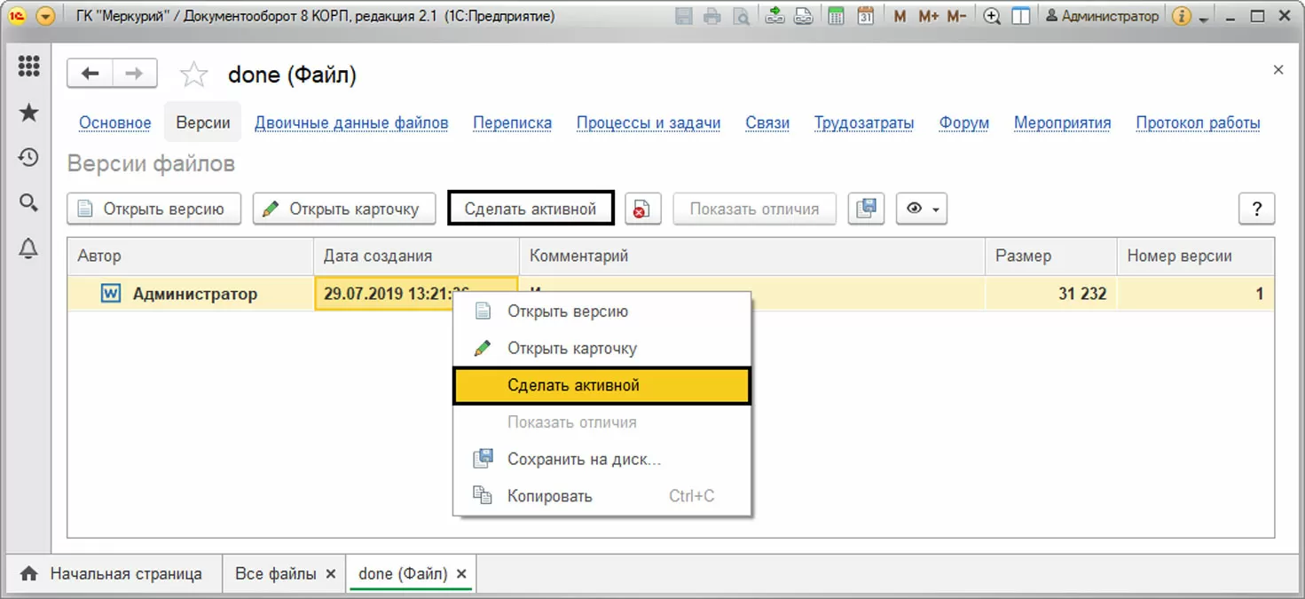The image size is (1305, 599).
Task: Expand the arrow next to info icon
Action: pos(1204,18)
